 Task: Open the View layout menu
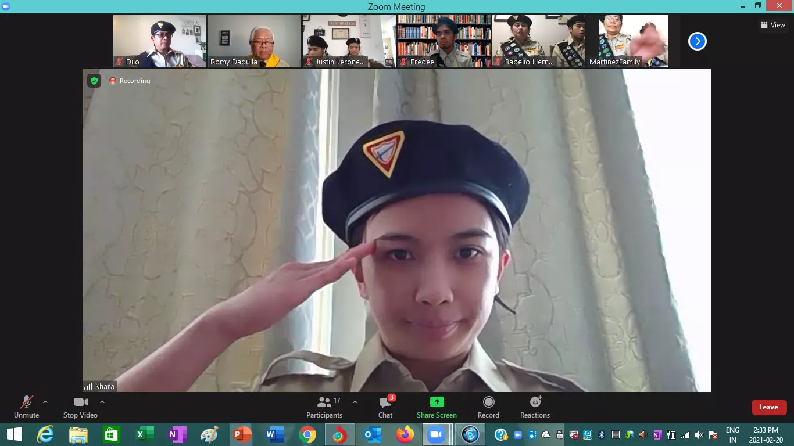(x=772, y=25)
